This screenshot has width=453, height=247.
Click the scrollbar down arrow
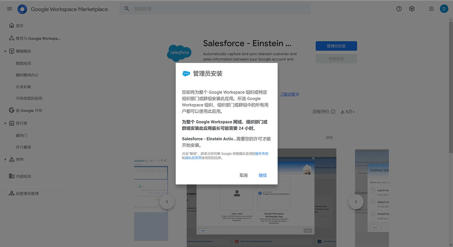451,245
